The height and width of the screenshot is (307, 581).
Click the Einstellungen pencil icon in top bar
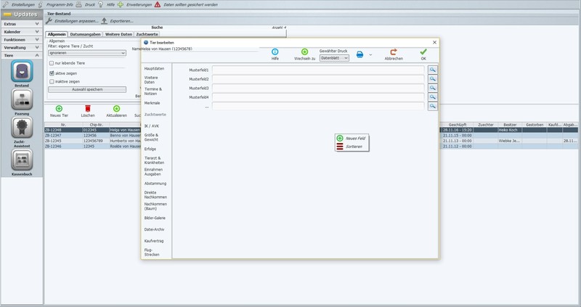point(6,4)
